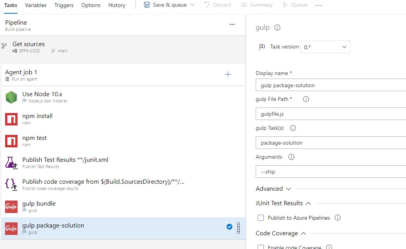This screenshot has width=406, height=249.
Task: Click the Node.js tool installer icon
Action: click(x=11, y=97)
